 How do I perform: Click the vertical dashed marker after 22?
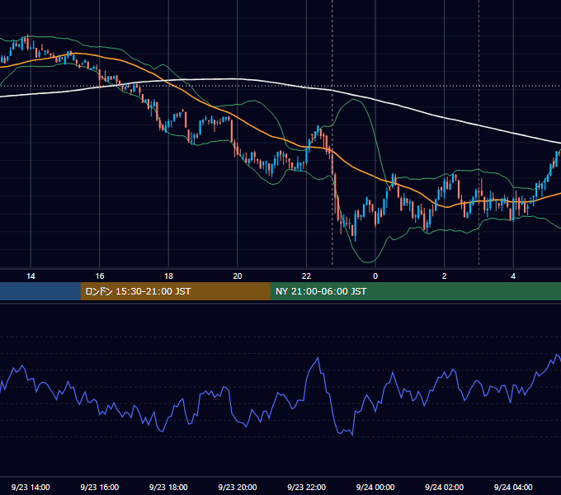(332, 132)
